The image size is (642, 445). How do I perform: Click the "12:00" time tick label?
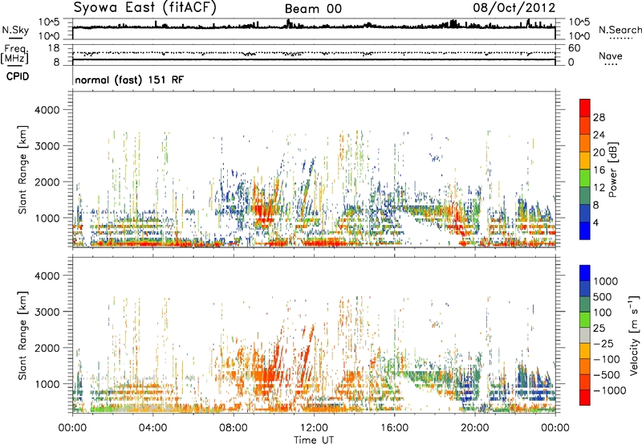click(314, 428)
